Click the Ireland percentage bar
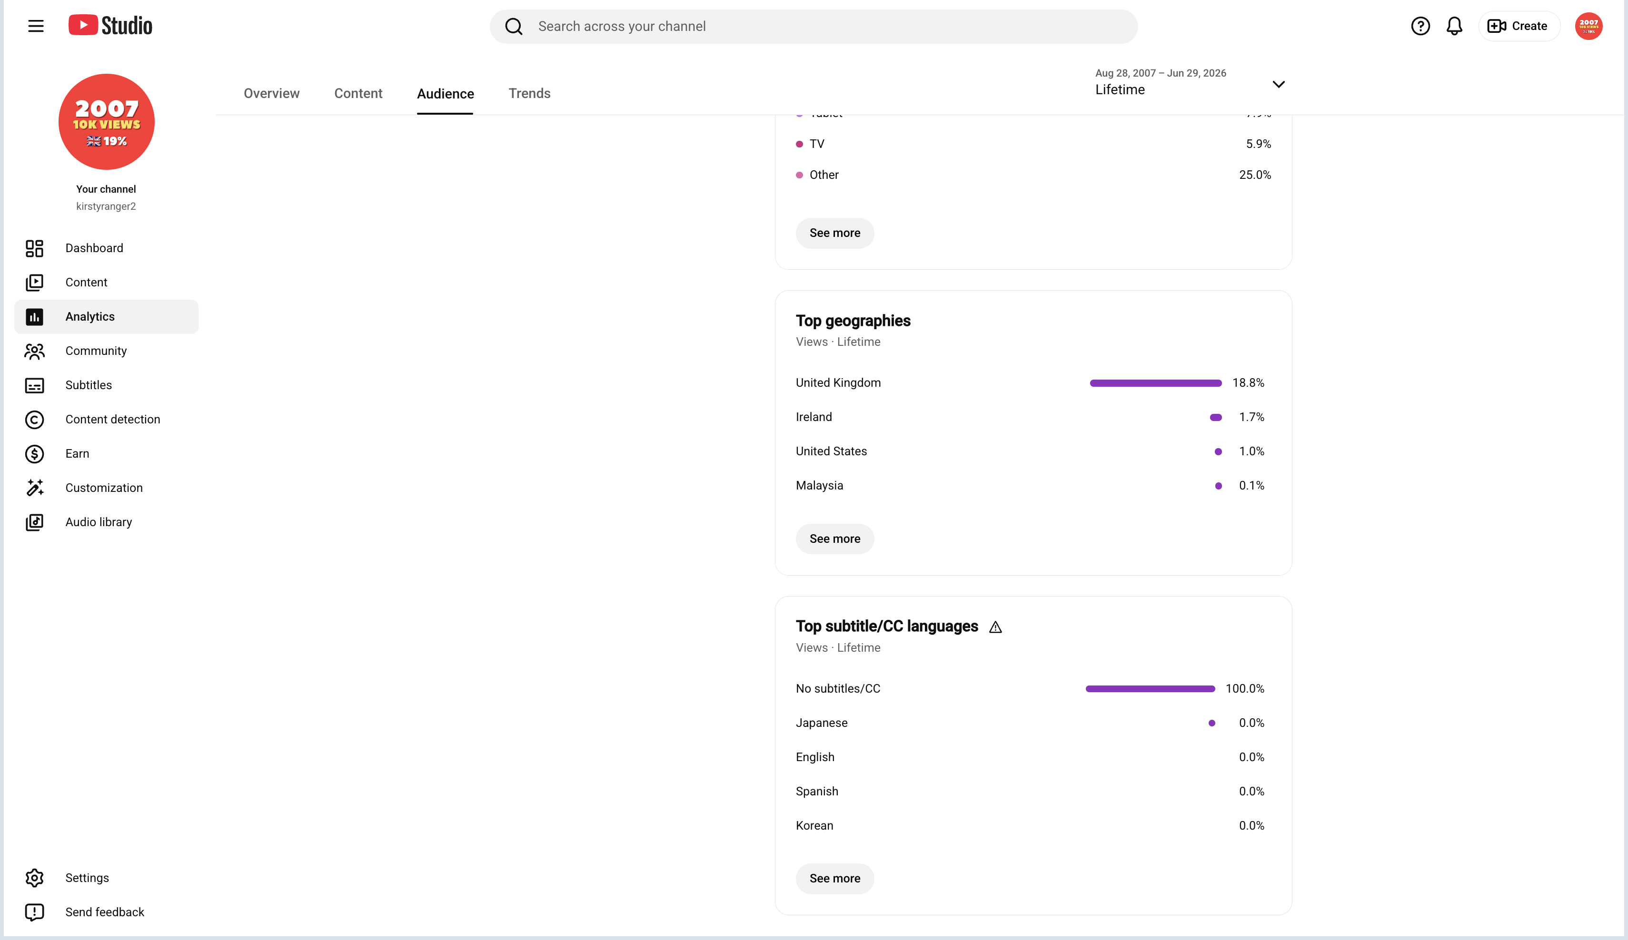Image resolution: width=1628 pixels, height=940 pixels. pos(1215,417)
